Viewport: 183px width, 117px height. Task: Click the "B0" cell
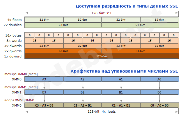coord(159,92)
